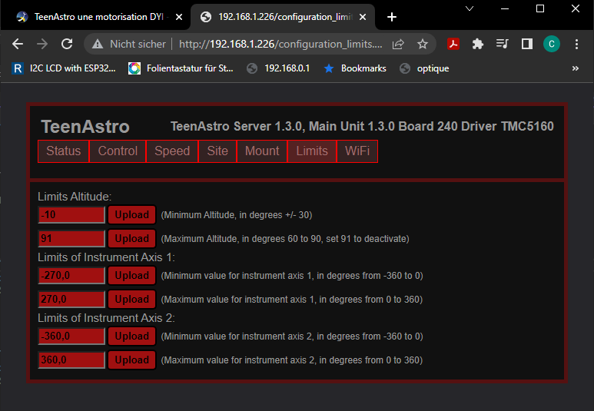The height and width of the screenshot is (411, 594).
Task: Share this page via share icon
Action: [x=398, y=44]
